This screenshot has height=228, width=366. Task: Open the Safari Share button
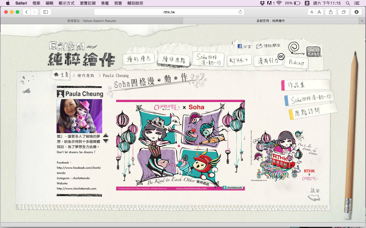pyautogui.click(x=331, y=12)
